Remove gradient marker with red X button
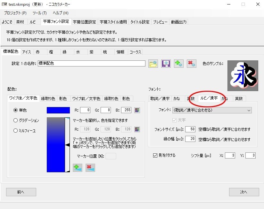Screen dimensions: 264x209 (90, 168)
